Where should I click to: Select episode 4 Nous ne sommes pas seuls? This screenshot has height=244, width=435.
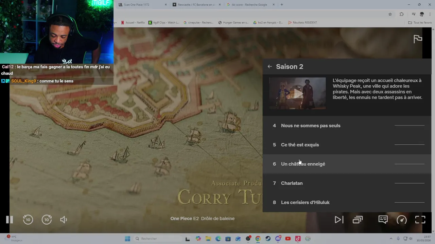(x=347, y=125)
